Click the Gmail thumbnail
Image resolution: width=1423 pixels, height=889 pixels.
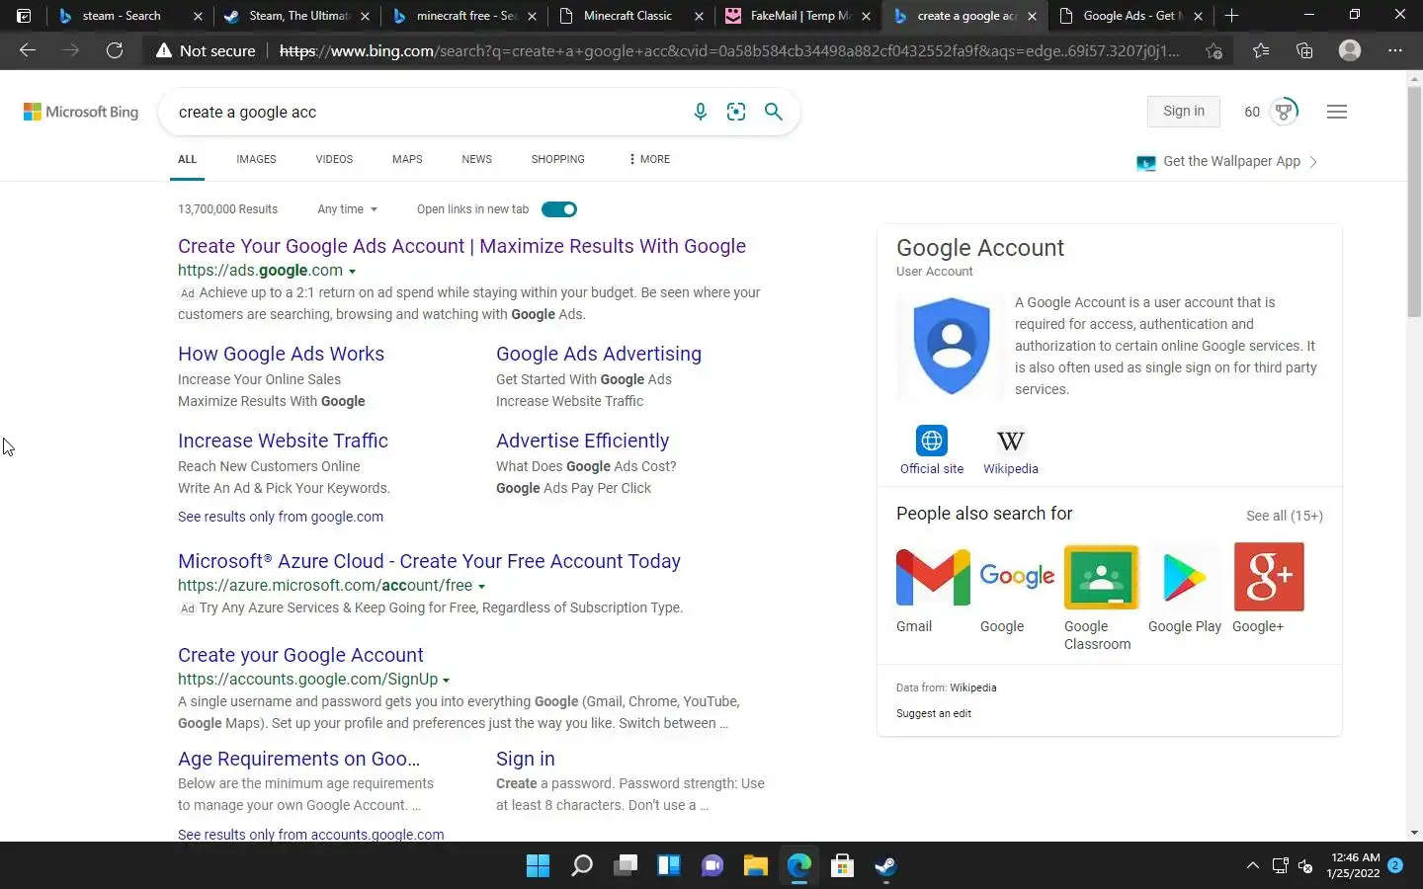coord(933,577)
